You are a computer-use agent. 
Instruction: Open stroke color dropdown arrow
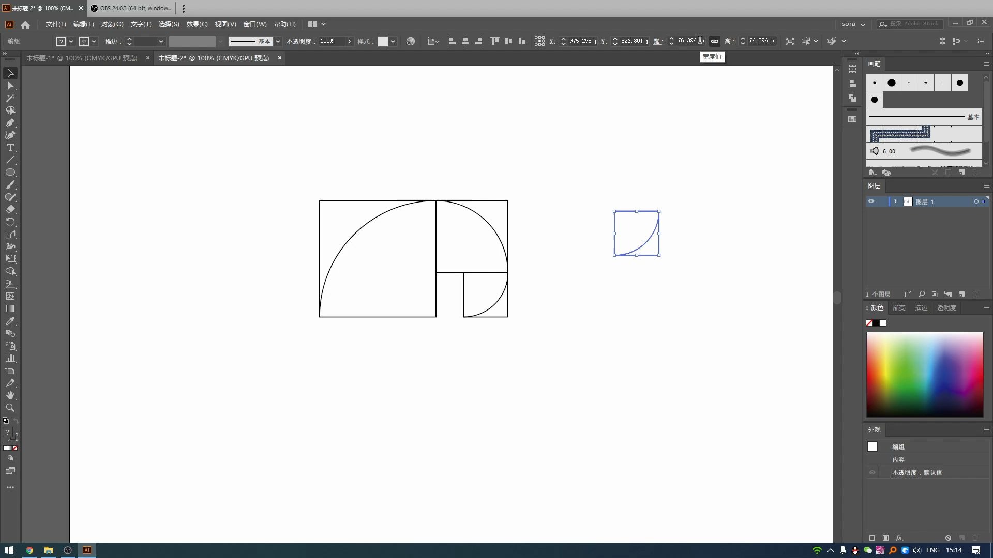94,41
